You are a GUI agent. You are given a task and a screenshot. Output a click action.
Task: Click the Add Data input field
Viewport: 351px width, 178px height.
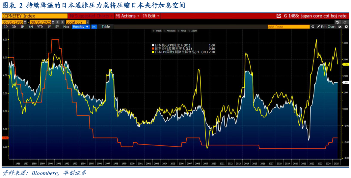(287, 27)
